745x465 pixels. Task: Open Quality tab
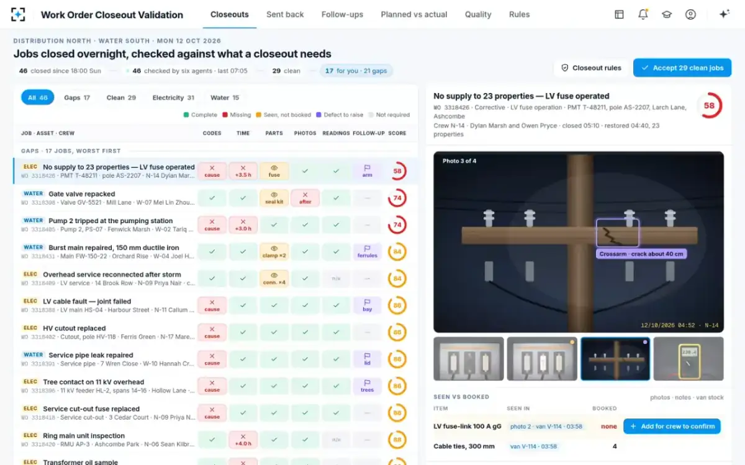click(478, 14)
